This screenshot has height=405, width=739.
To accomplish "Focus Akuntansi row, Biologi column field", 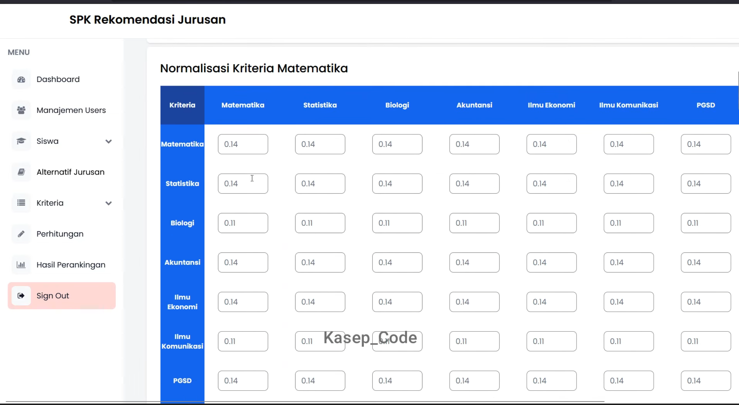I will [x=397, y=262].
